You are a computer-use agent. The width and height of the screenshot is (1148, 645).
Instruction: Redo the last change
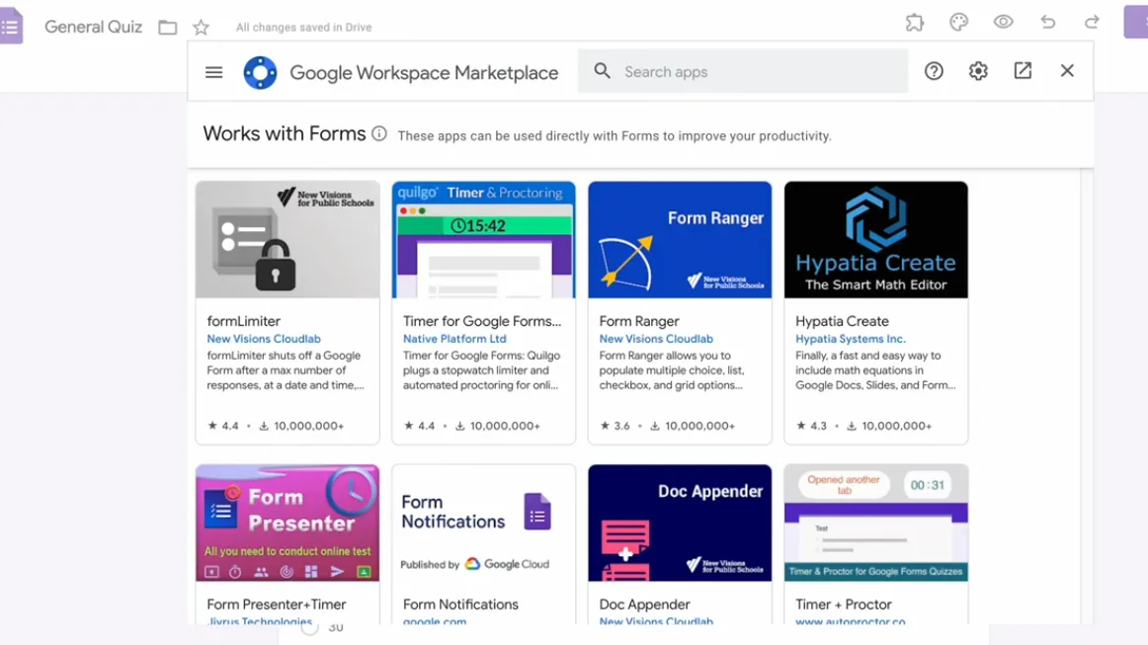point(1092,23)
